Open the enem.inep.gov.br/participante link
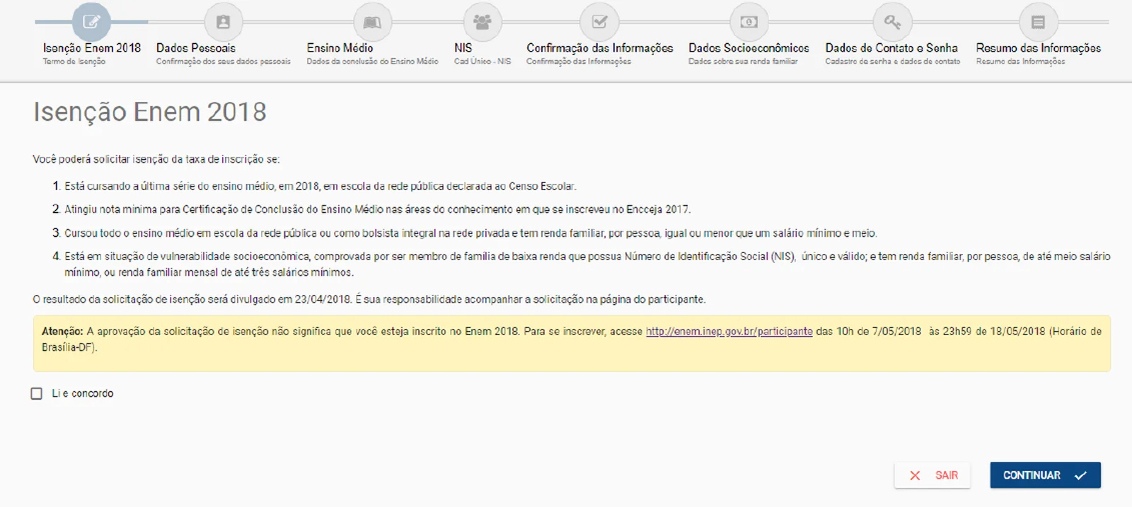 click(x=729, y=331)
